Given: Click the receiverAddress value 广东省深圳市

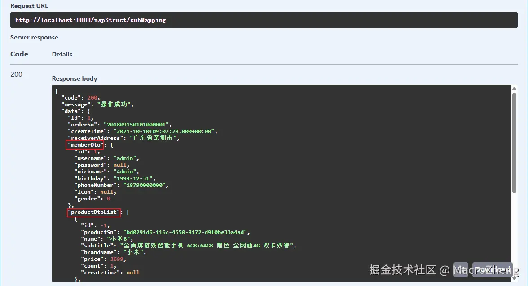Looking at the screenshot, I should tap(153, 138).
